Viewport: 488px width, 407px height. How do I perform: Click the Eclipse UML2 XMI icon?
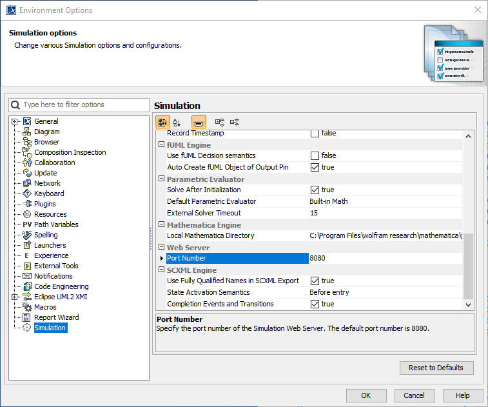pyautogui.click(x=27, y=297)
